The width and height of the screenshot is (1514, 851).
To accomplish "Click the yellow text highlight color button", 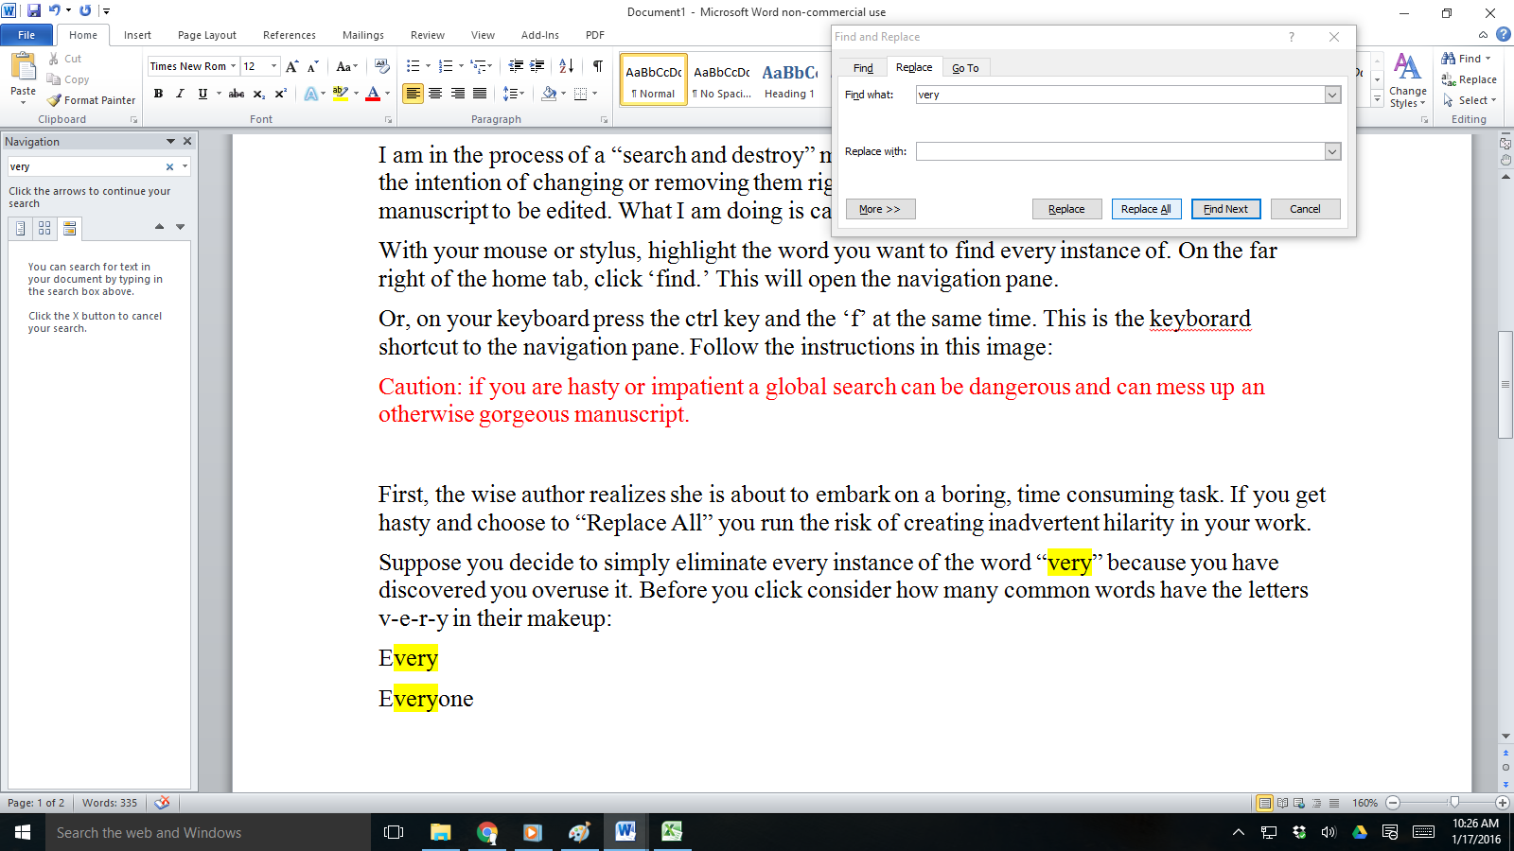I will [340, 94].
